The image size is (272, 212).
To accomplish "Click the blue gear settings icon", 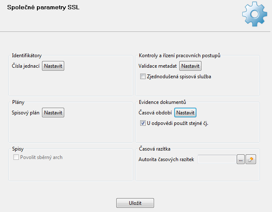I will (254, 14).
